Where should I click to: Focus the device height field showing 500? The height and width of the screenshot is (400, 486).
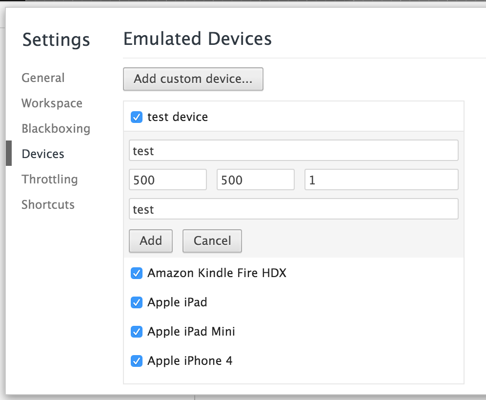coord(255,180)
